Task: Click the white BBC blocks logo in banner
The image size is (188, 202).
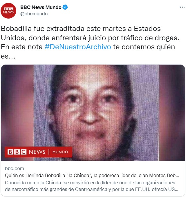Action: (17, 152)
